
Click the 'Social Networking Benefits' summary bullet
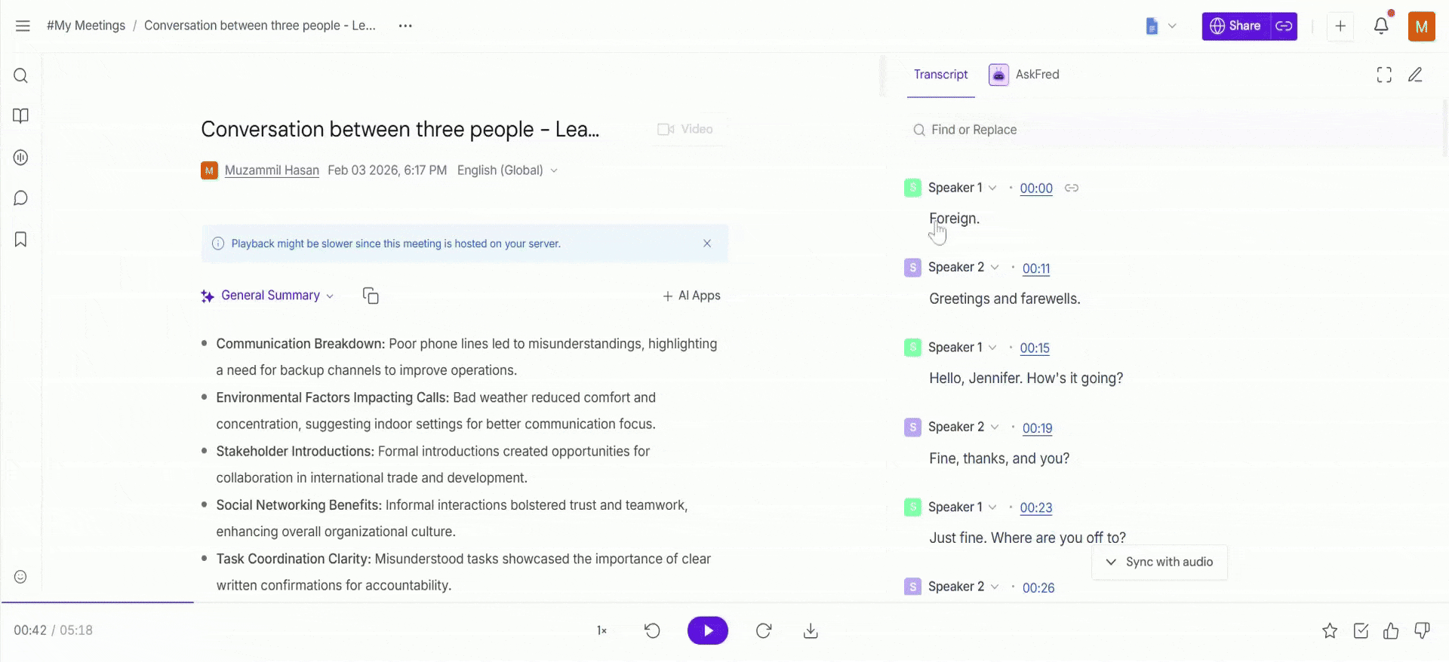[x=452, y=518]
